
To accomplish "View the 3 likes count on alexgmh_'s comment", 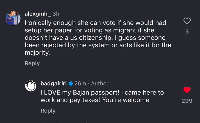I will tap(187, 31).
